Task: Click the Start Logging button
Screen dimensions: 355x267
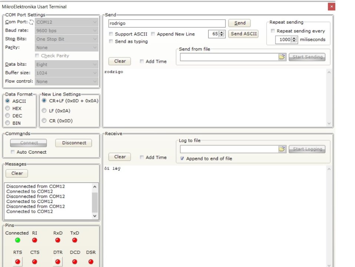Action: [307, 149]
